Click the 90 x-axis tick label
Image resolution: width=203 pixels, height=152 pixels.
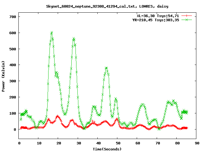point(197,143)
